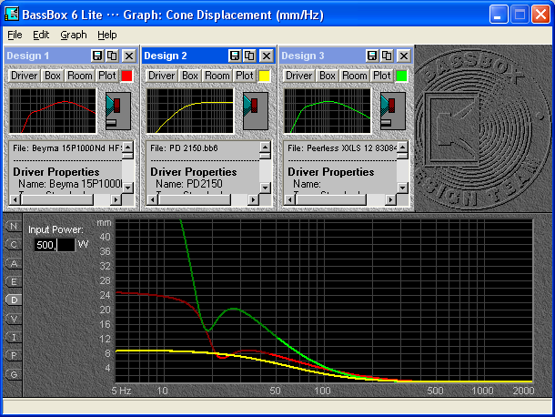Click scroll down arrow in Design 3 properties
The width and height of the screenshot is (555, 417).
coord(402,188)
